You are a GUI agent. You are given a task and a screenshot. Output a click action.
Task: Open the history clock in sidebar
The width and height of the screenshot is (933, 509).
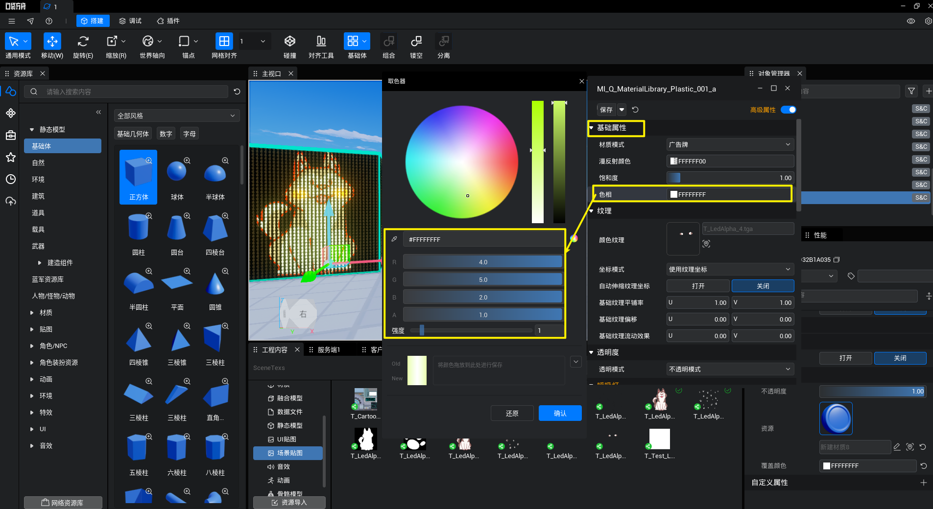pos(11,179)
